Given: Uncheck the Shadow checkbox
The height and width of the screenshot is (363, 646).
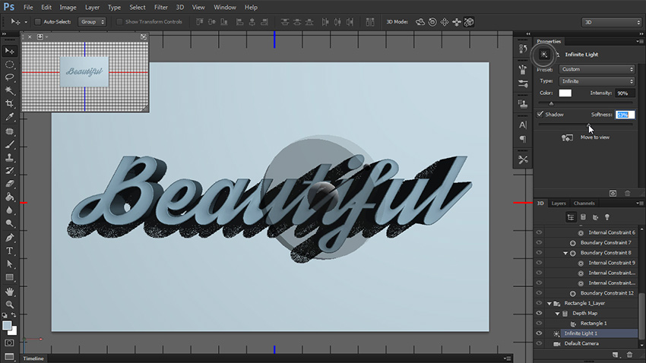Looking at the screenshot, I should click(540, 114).
